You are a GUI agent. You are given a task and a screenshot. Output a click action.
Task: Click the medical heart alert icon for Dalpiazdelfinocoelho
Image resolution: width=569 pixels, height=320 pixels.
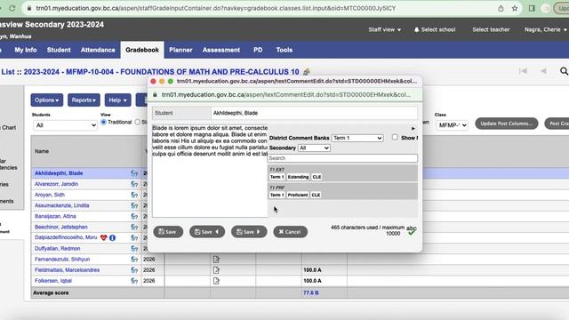(x=104, y=237)
